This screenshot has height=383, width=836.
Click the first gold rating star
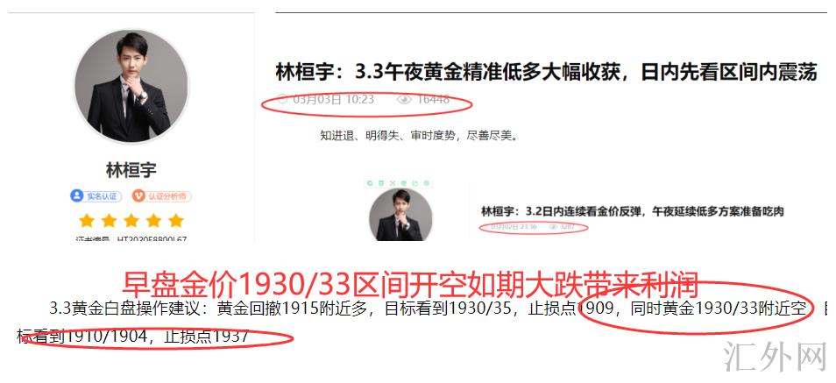pos(87,220)
